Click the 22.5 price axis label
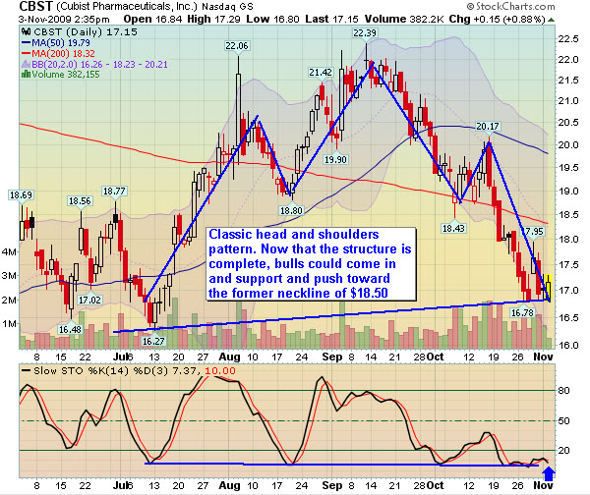The width and height of the screenshot is (590, 495). [x=567, y=39]
